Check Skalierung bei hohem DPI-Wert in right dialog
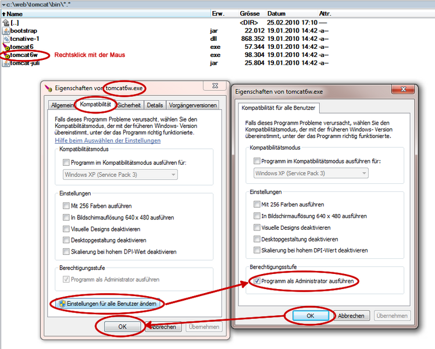Image resolution: width=435 pixels, height=349 pixels. pos(257,250)
